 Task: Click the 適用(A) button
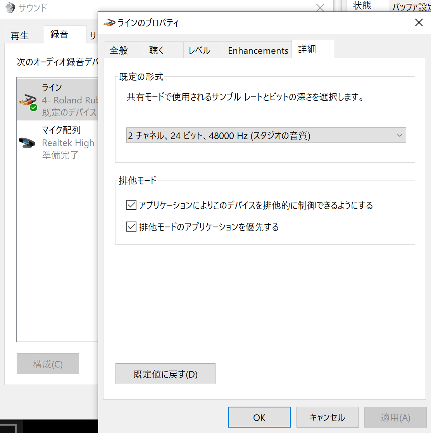click(395, 417)
